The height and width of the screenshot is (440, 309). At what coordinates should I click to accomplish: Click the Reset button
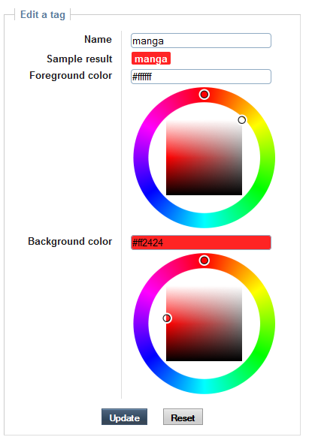pyautogui.click(x=183, y=417)
